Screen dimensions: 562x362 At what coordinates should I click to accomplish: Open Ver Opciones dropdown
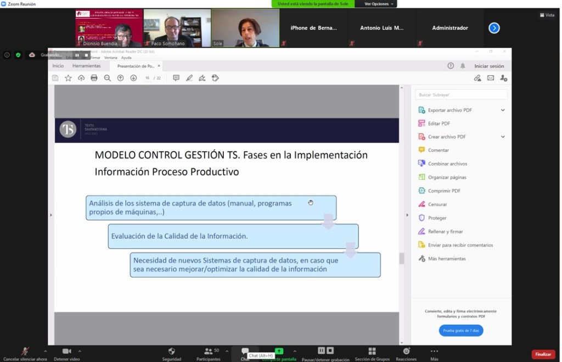click(x=376, y=4)
